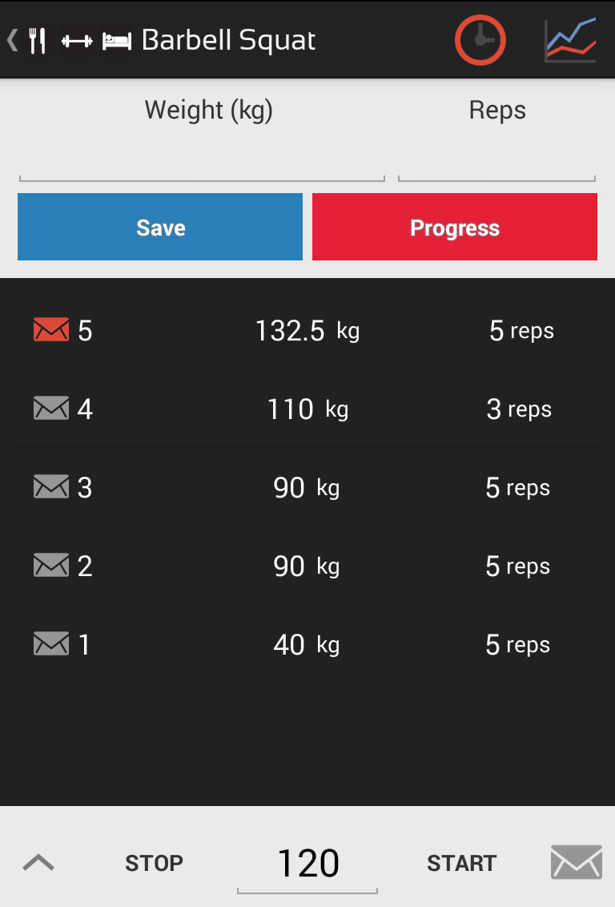Start the rest timer
Viewport: 615px width, 907px height.
(461, 863)
